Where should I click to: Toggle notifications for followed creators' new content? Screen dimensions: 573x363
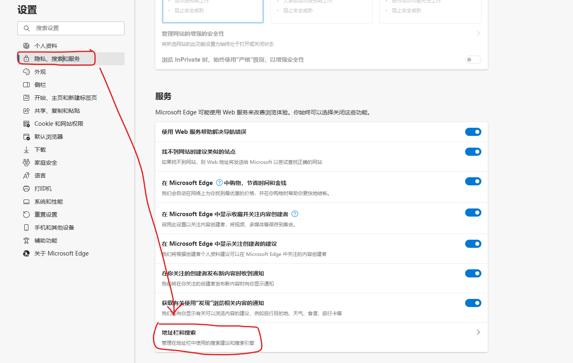point(473,273)
